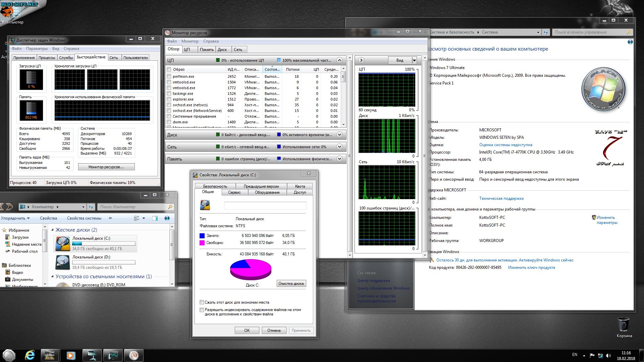
Task: Toggle the allow file content indexing checkbox
Action: 202,310
